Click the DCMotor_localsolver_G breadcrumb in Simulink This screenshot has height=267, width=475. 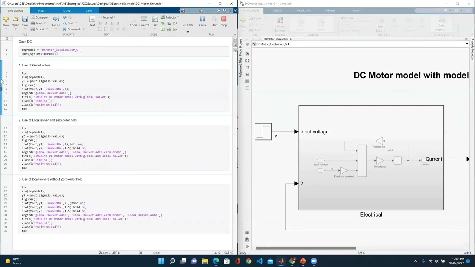coord(272,44)
